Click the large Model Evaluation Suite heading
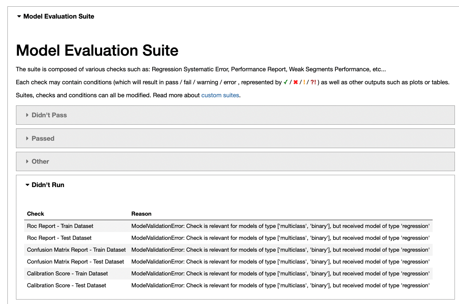 pyautogui.click(x=97, y=50)
